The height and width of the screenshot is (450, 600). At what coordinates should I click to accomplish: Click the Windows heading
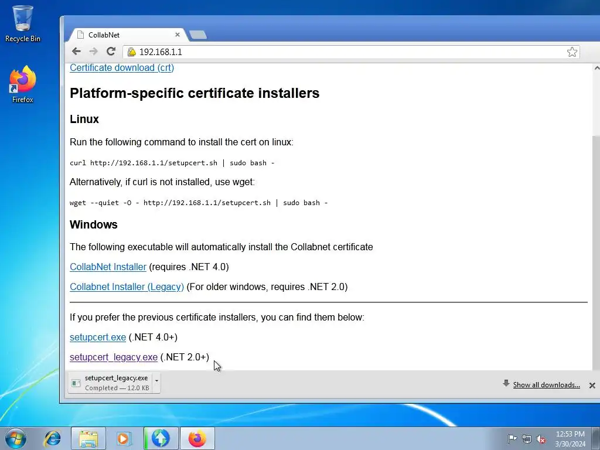click(93, 224)
